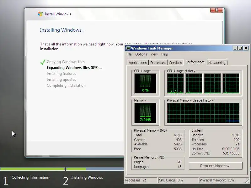The image size is (251, 188).
Task: Click the System Processes value 21
Action: [238, 144]
